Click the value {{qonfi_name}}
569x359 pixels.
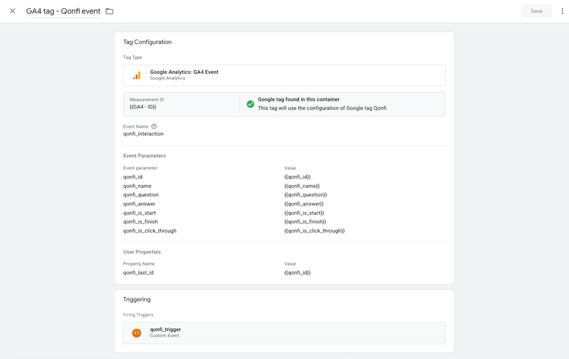(x=302, y=186)
